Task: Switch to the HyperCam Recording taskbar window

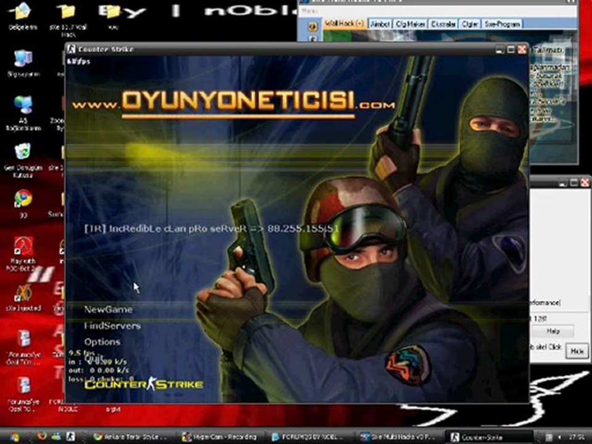Action: pos(220,437)
